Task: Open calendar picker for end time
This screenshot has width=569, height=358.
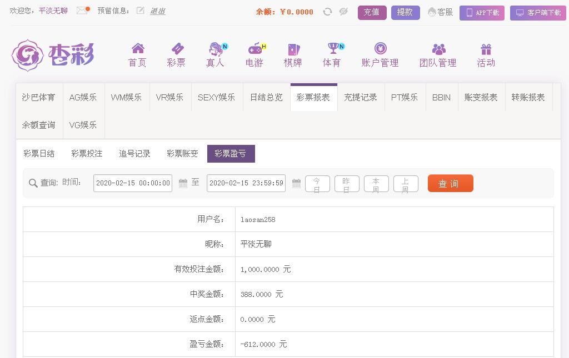Action: pos(296,183)
